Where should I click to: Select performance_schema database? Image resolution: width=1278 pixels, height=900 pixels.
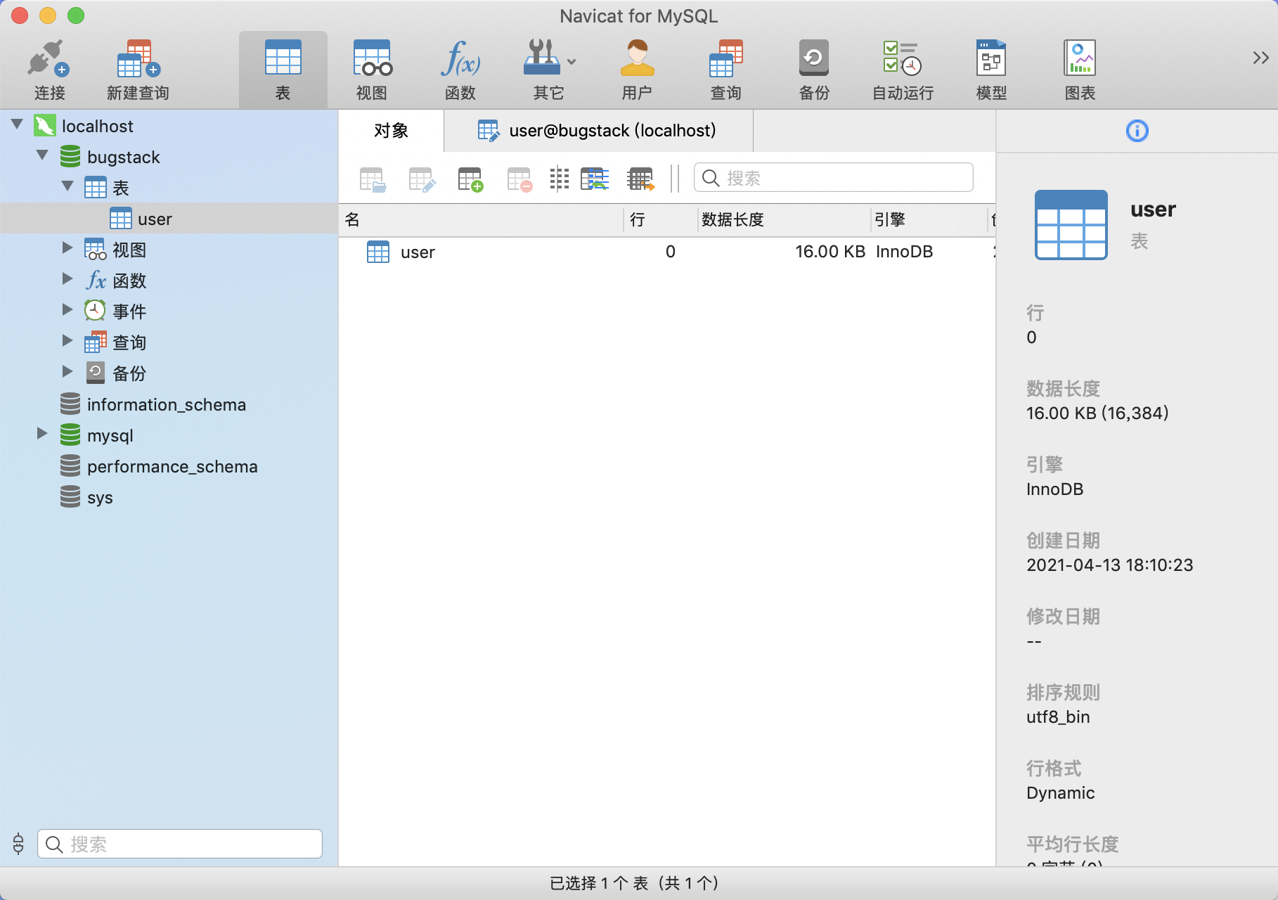pos(172,467)
